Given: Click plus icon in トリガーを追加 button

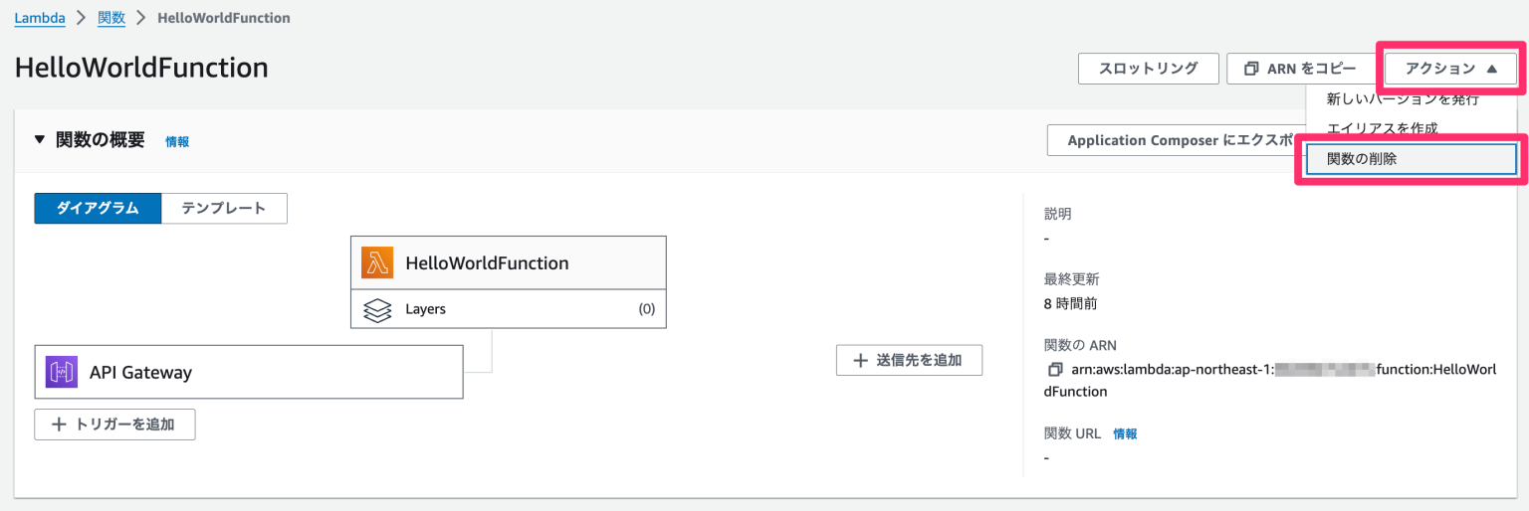Looking at the screenshot, I should (x=59, y=424).
